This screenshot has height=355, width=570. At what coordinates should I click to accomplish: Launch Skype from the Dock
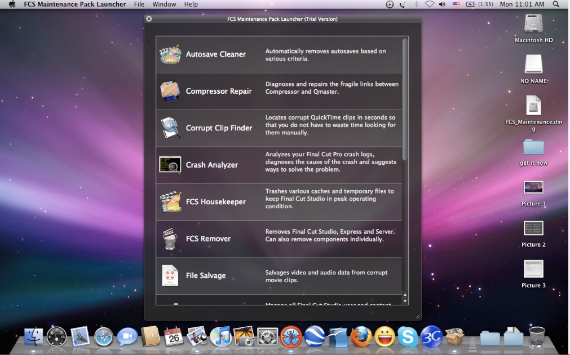click(x=408, y=336)
